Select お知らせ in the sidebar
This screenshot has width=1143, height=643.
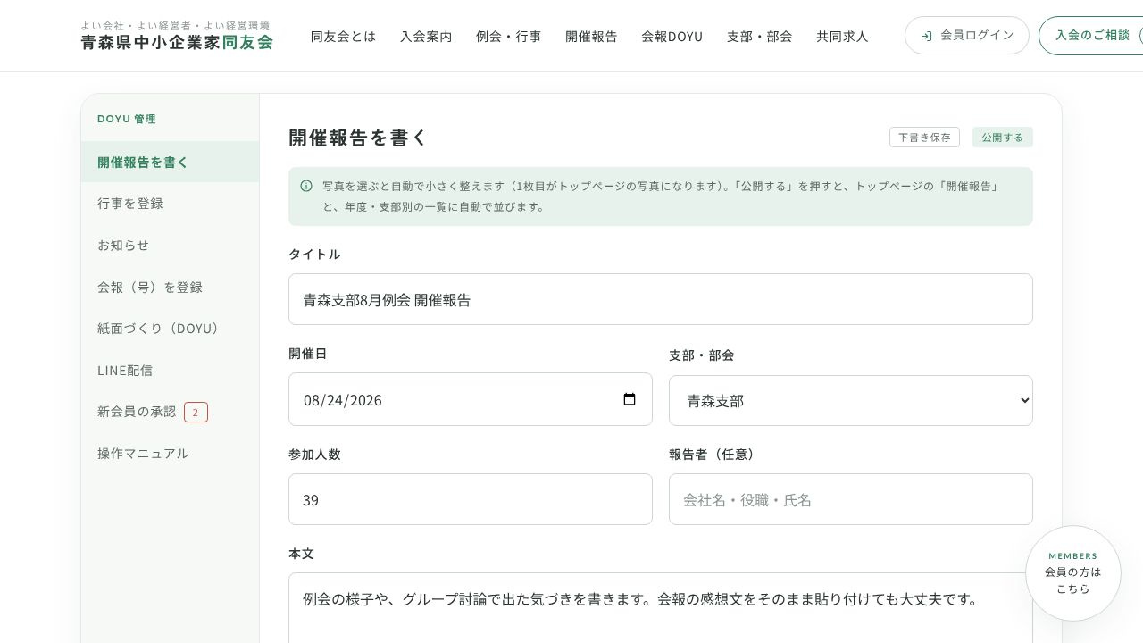click(x=171, y=245)
